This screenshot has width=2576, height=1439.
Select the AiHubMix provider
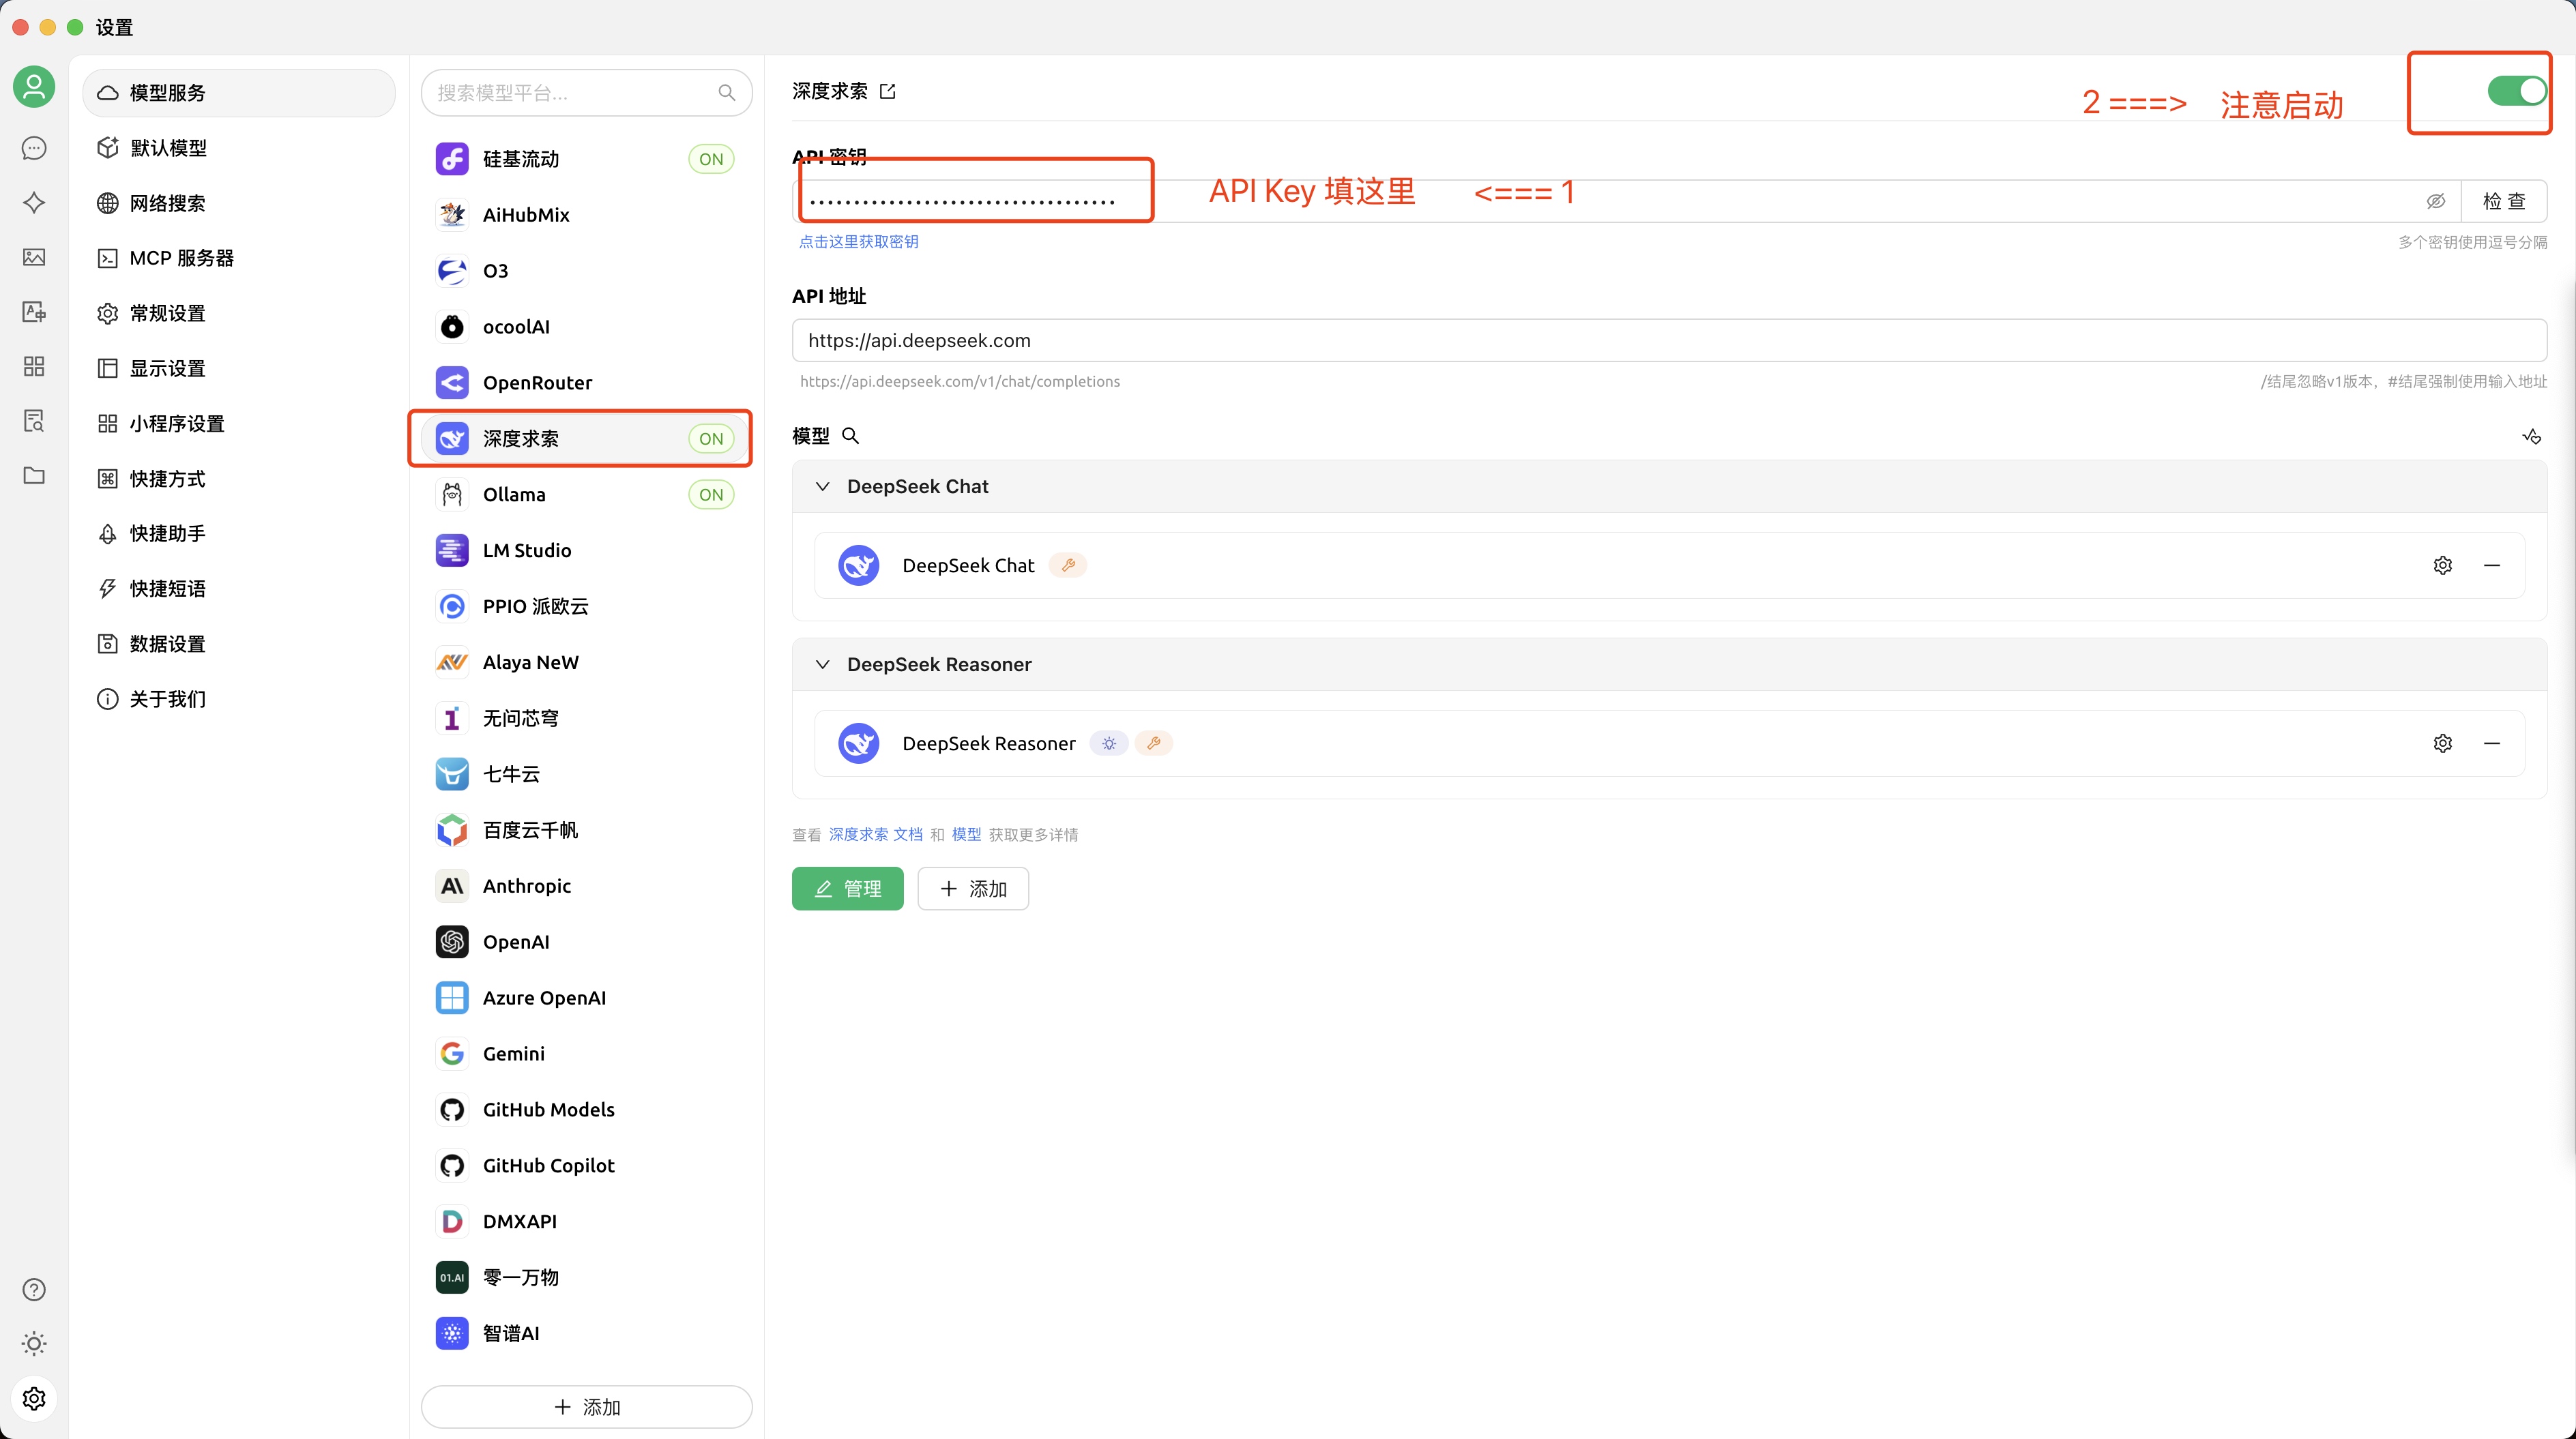(x=586, y=215)
